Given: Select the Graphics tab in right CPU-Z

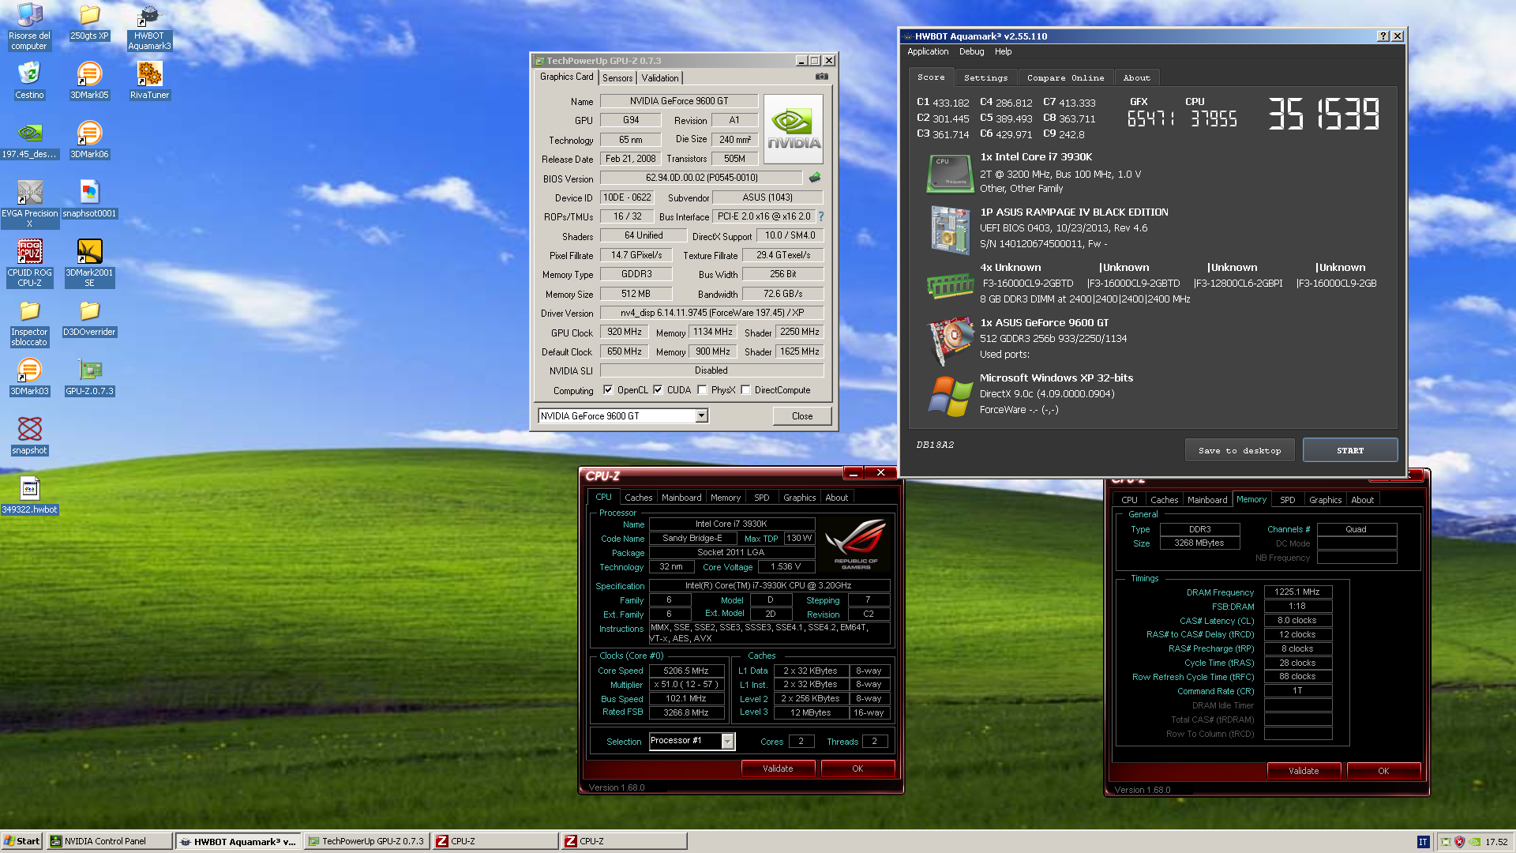Looking at the screenshot, I should pyautogui.click(x=1325, y=500).
